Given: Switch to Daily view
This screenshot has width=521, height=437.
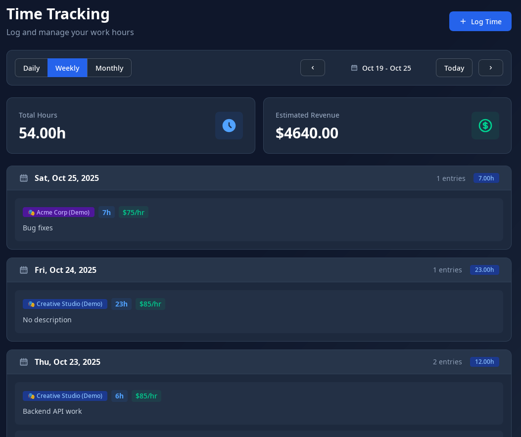Looking at the screenshot, I should 31,68.
